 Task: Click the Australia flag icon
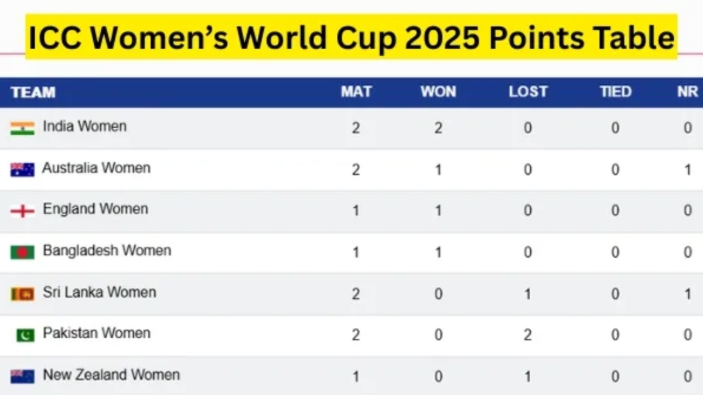22,170
